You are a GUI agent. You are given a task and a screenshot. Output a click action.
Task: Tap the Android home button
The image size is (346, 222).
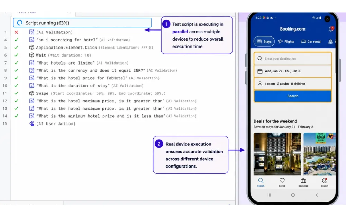point(293,195)
